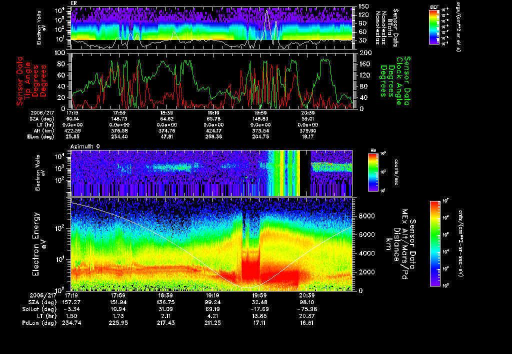Click the Hz counts/sec color bar
Image resolution: width=512 pixels, height=354 pixels.
tap(373, 172)
